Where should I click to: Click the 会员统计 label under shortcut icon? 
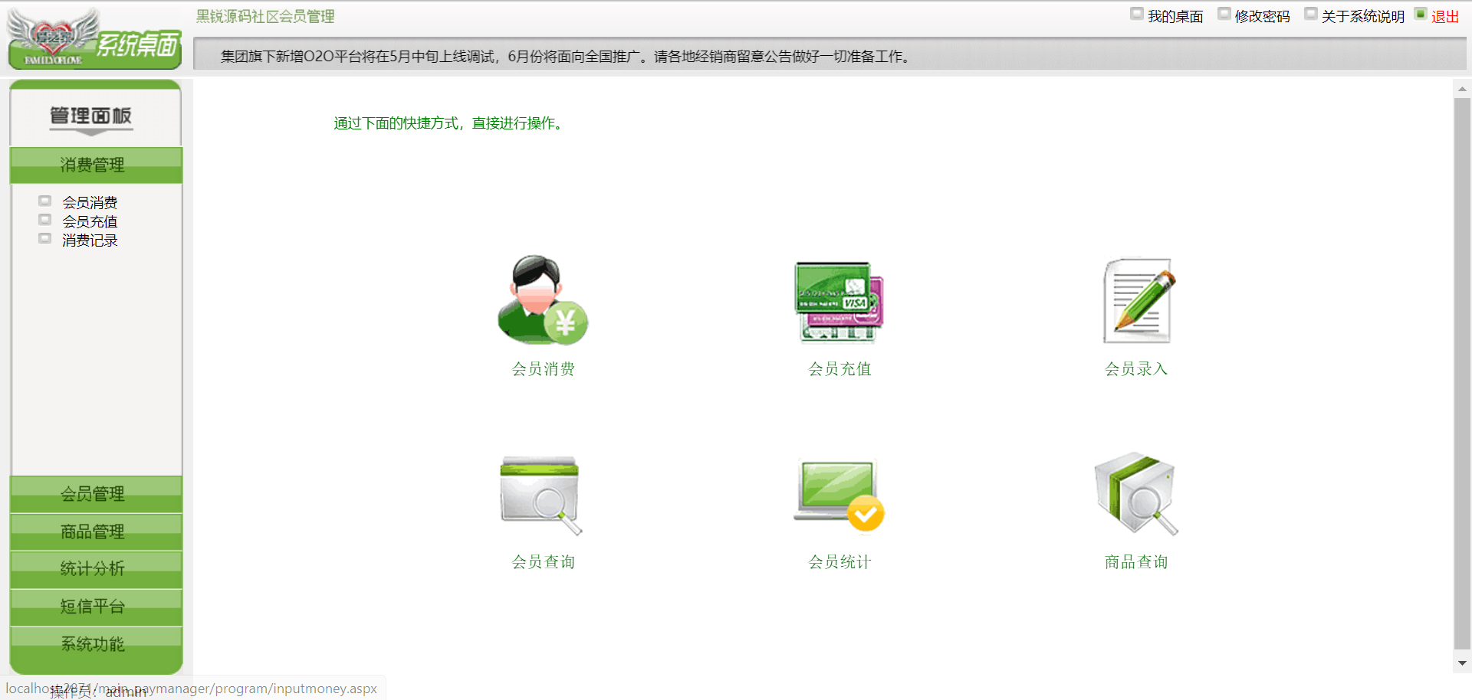pyautogui.click(x=839, y=561)
